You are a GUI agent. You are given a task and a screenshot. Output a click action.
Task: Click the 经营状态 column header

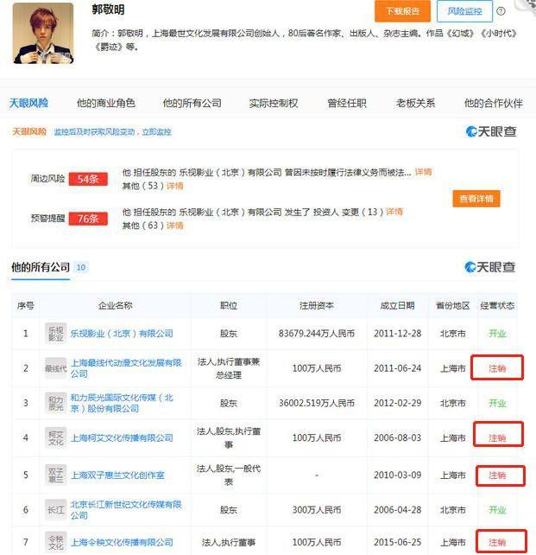[x=497, y=305]
